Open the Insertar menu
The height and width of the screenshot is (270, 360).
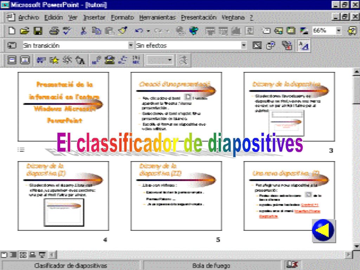coord(94,17)
